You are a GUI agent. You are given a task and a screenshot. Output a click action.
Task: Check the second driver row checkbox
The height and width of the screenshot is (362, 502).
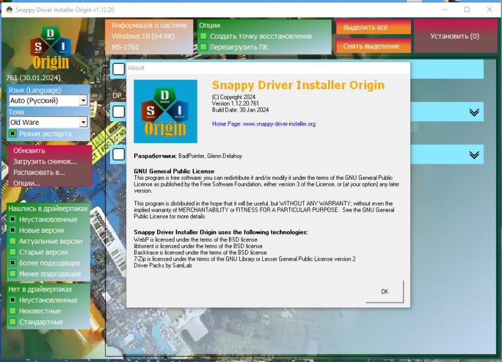[119, 112]
